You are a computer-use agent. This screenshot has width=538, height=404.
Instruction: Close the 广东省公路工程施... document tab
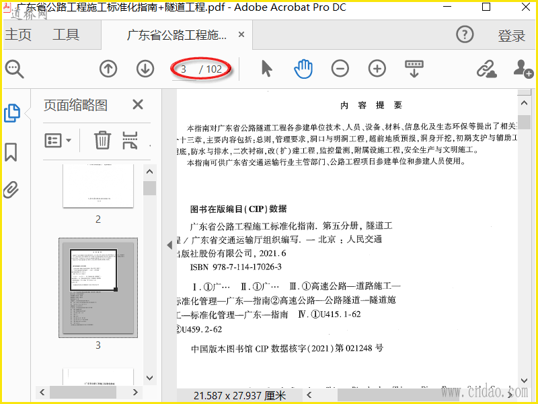tap(241, 34)
